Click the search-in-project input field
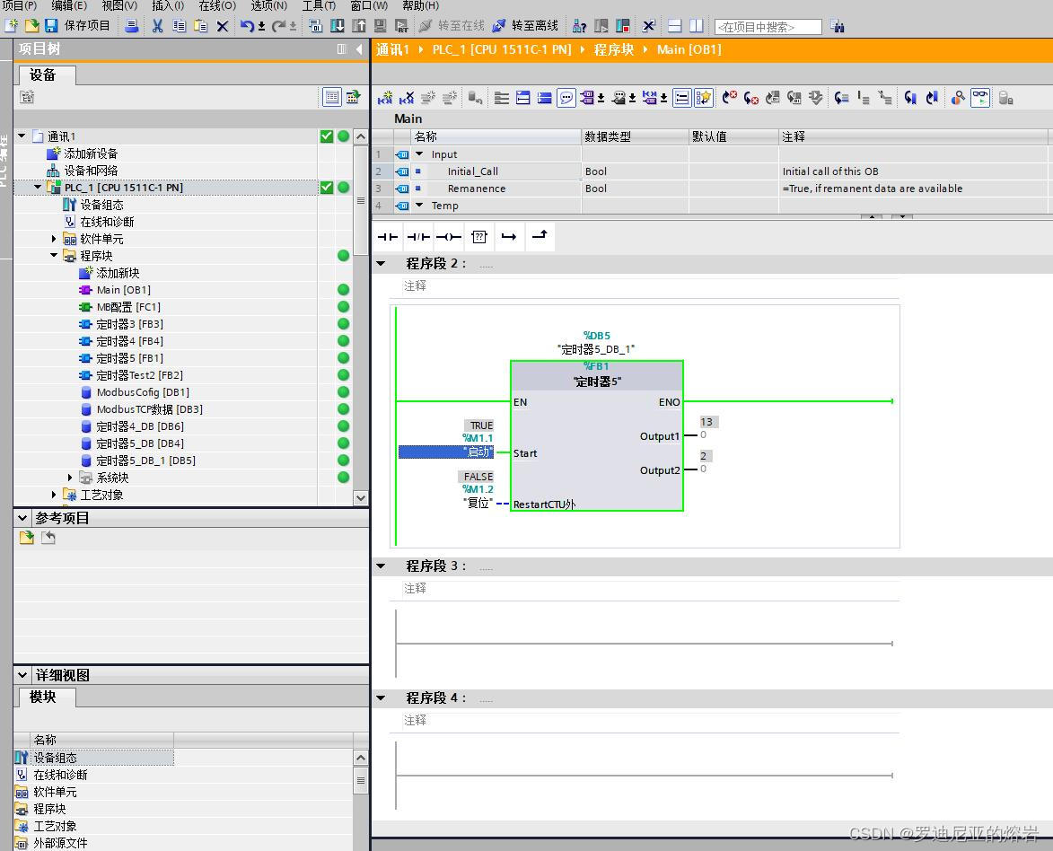This screenshot has width=1053, height=851. (x=768, y=27)
